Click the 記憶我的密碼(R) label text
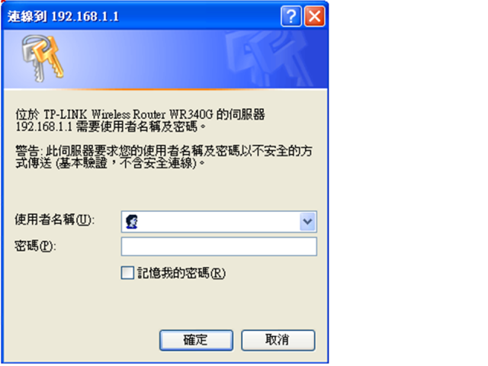Image resolution: width=488 pixels, height=366 pixels. pyautogui.click(x=181, y=273)
